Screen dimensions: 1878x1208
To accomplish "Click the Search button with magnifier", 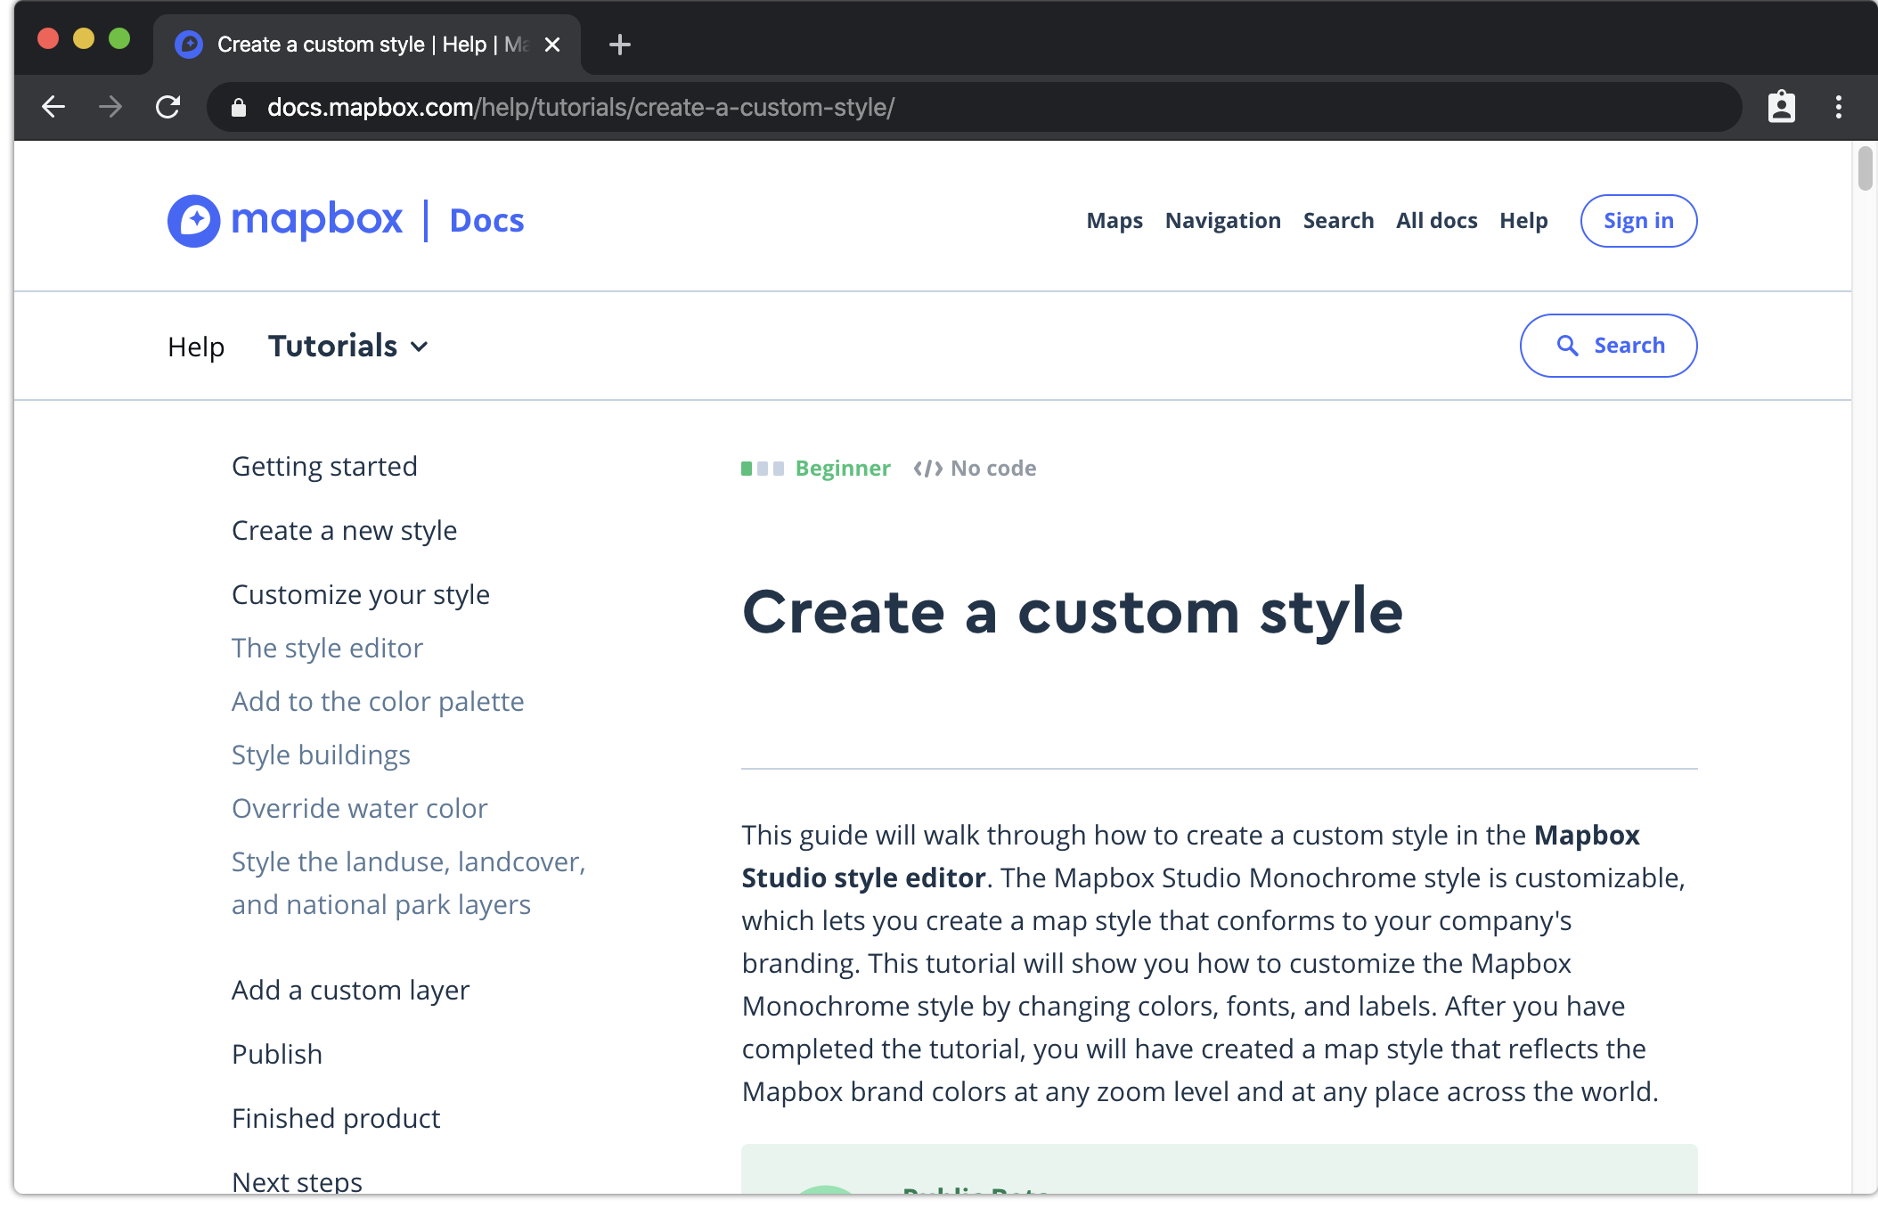I will (1608, 345).
